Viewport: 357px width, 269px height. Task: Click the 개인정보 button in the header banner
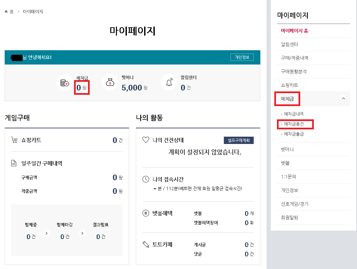click(x=242, y=57)
